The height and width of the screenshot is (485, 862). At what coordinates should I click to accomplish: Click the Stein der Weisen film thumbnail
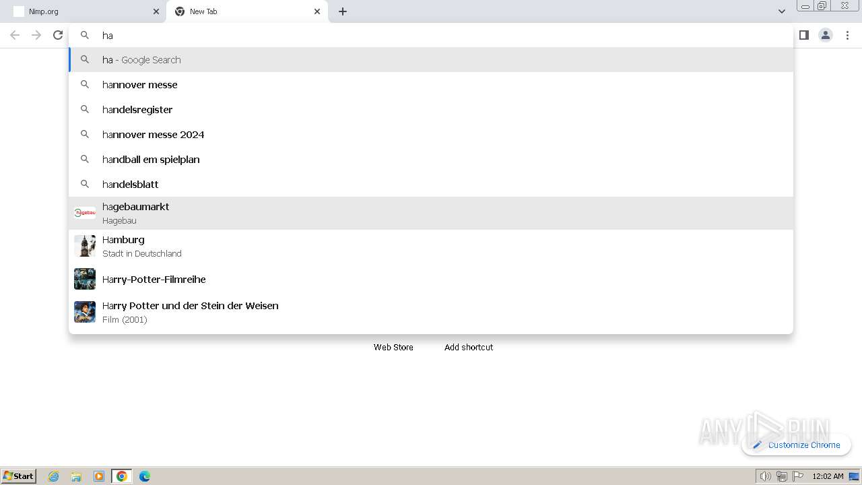(x=85, y=312)
